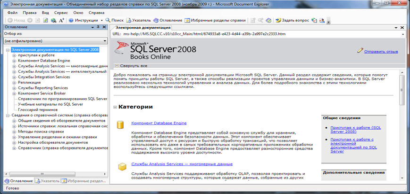Open the Сервис menu
This screenshot has width=410, height=194.
61,13
